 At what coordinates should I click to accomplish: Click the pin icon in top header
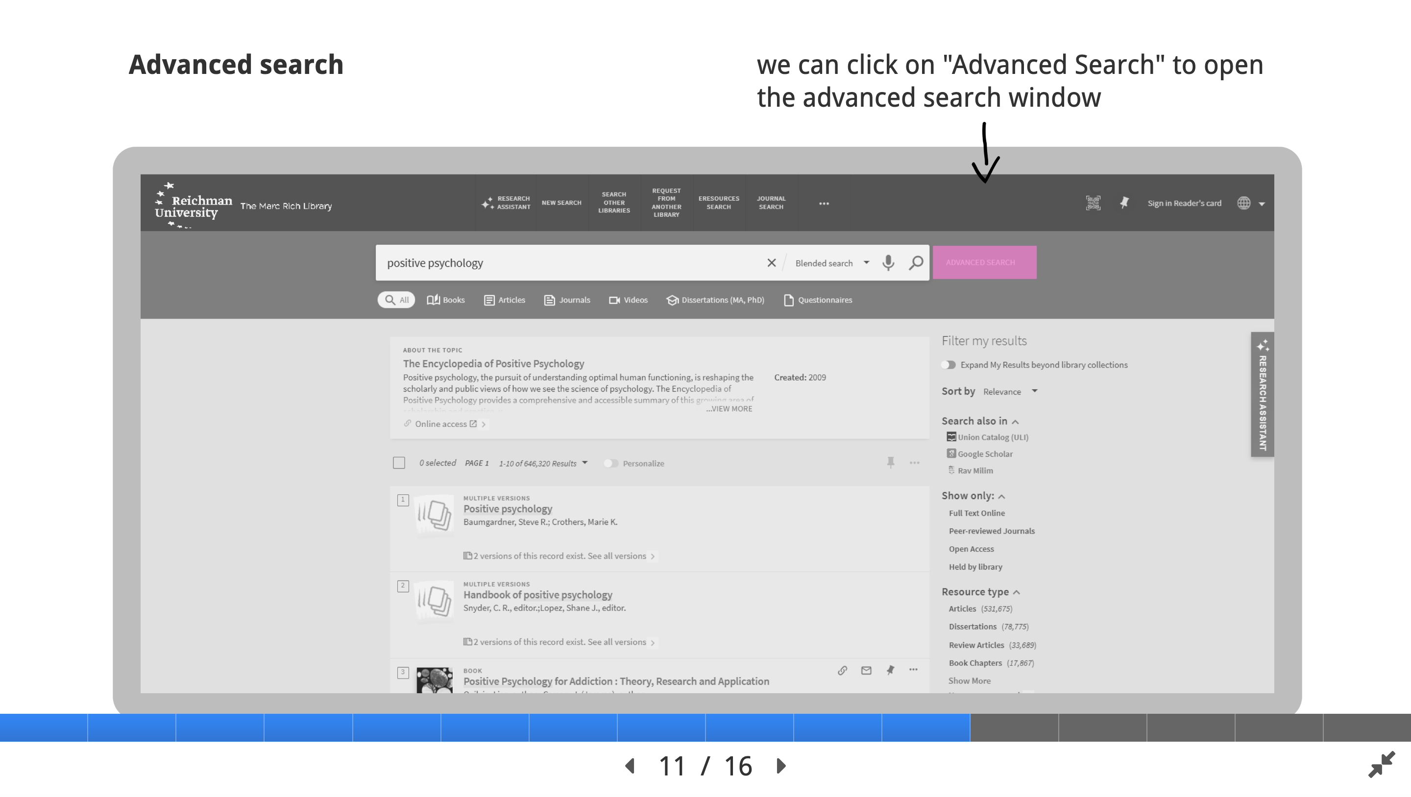click(x=1124, y=203)
